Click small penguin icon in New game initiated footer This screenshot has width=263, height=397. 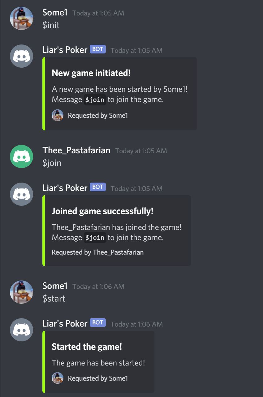pos(58,115)
